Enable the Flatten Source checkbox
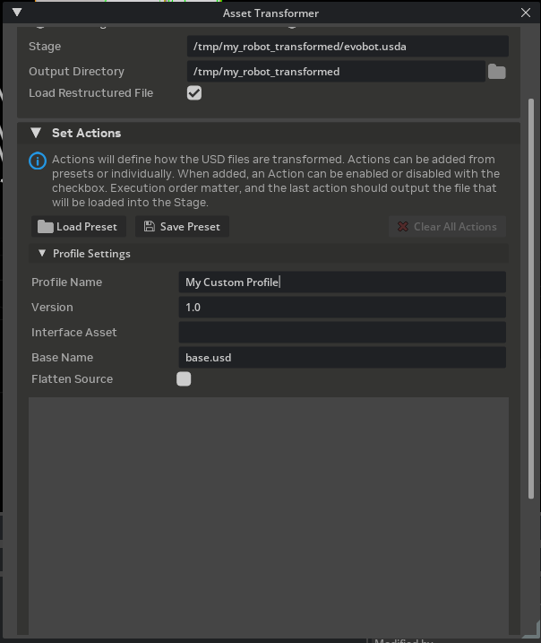The width and height of the screenshot is (541, 643). (184, 379)
